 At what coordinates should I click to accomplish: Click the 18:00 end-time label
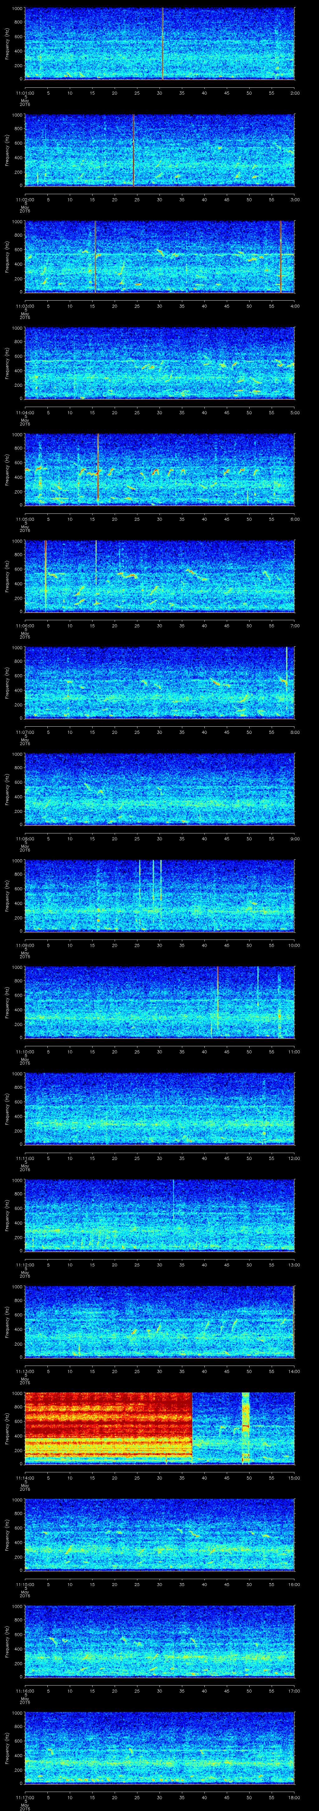294,1797
